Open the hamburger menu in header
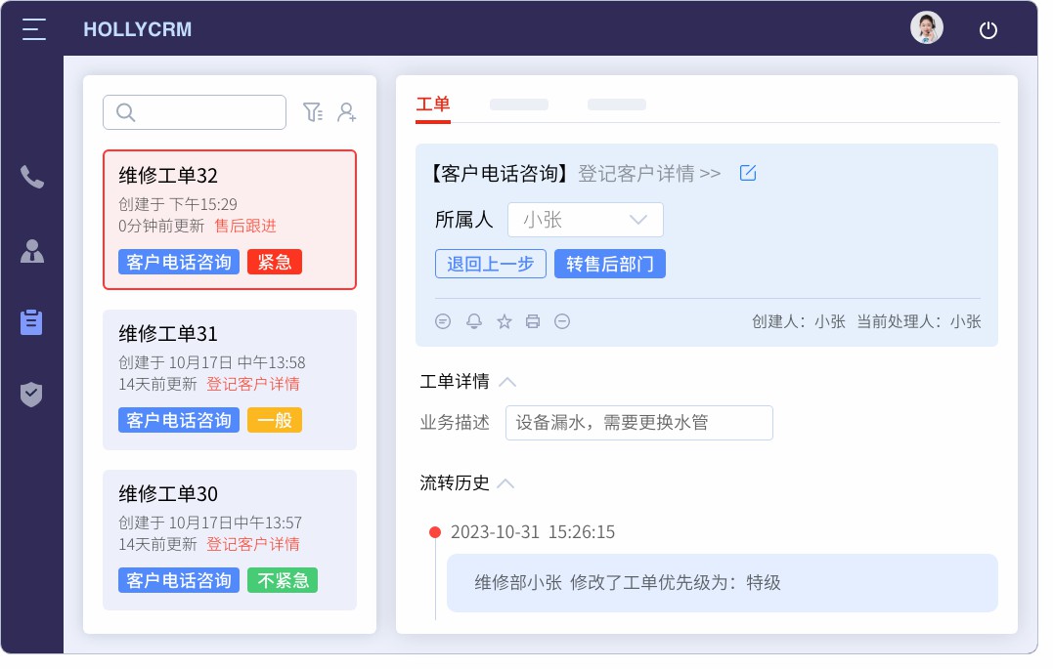 pyautogui.click(x=34, y=29)
